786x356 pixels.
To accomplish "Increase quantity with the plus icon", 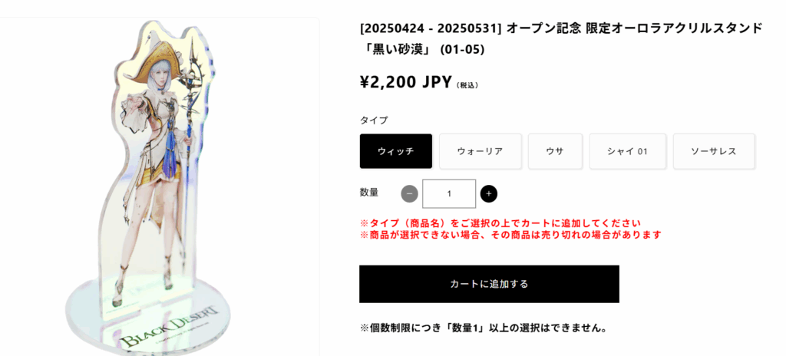I will coord(489,193).
